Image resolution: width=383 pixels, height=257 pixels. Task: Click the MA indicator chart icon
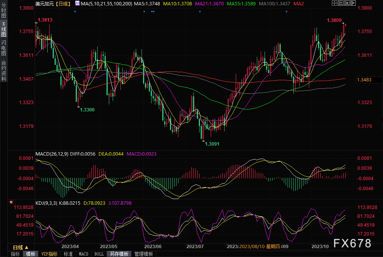[77, 3]
